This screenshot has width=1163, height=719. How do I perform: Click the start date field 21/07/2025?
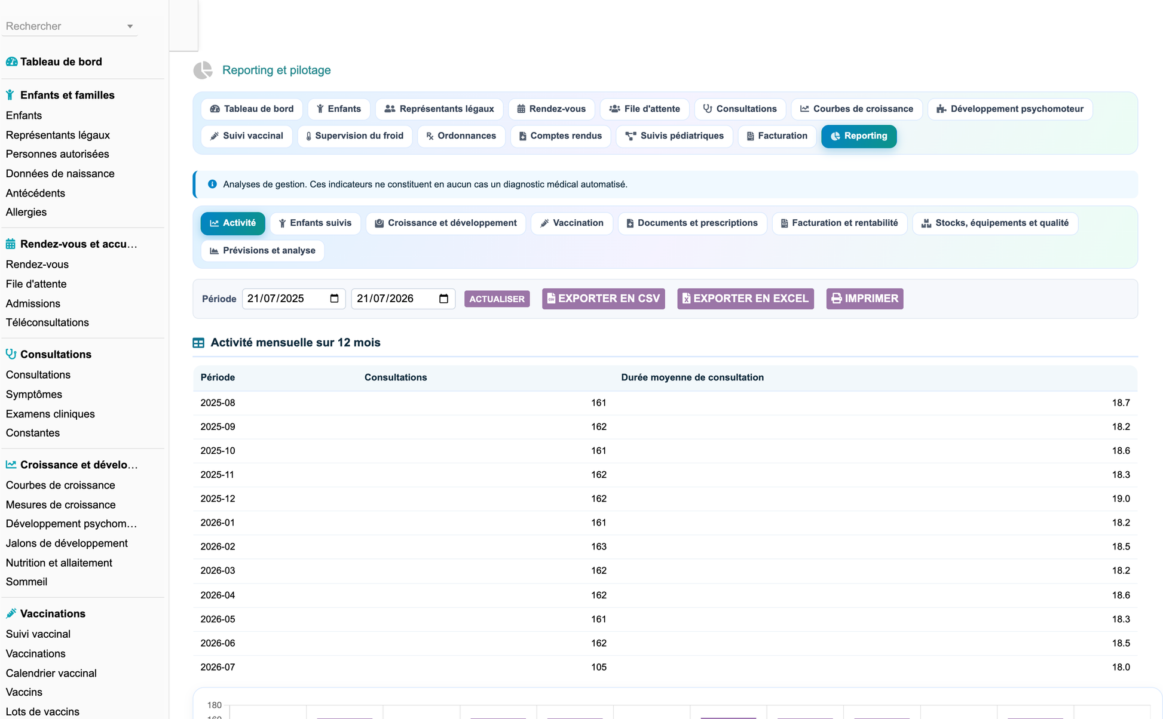(293, 299)
